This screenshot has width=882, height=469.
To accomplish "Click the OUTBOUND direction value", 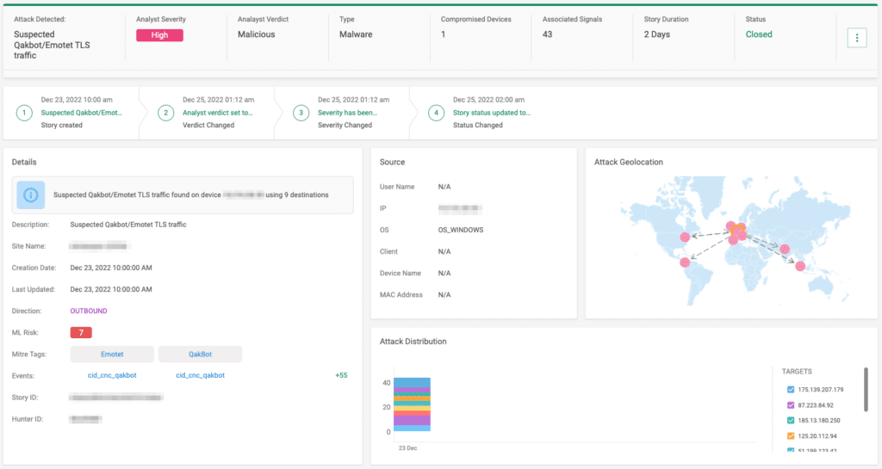I will [89, 311].
